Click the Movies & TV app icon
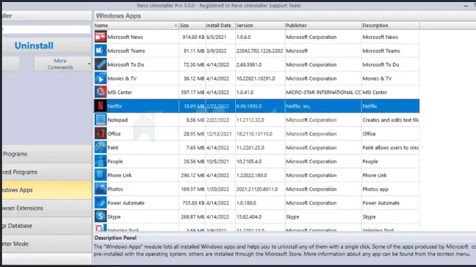 [100, 78]
